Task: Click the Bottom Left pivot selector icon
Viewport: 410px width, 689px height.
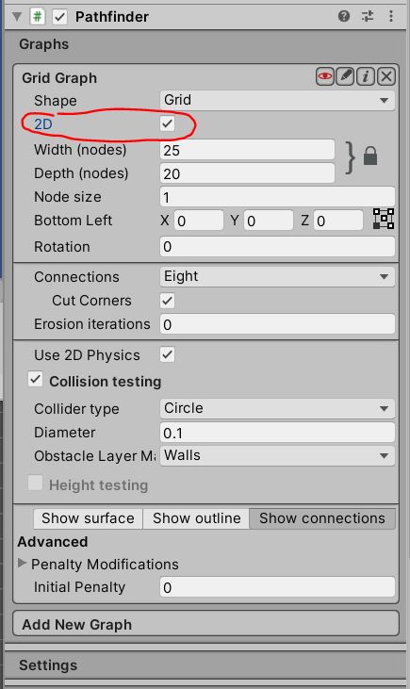Action: point(384,219)
